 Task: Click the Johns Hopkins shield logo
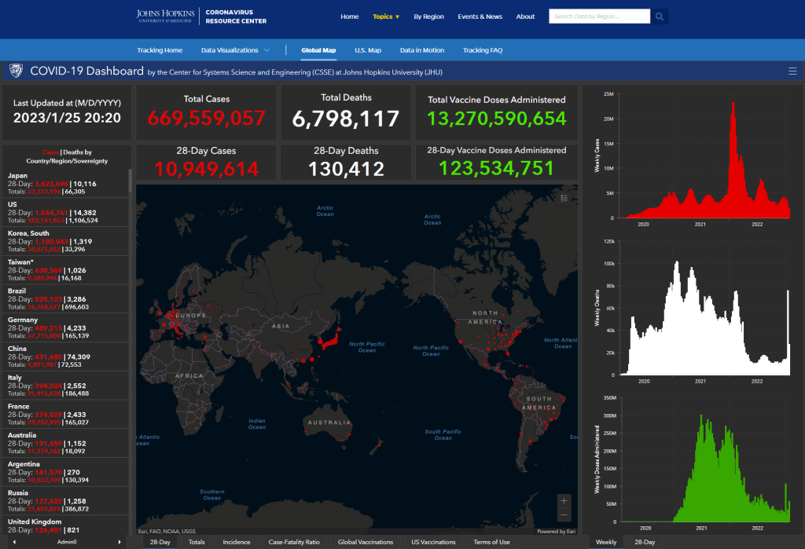pyautogui.click(x=16, y=71)
